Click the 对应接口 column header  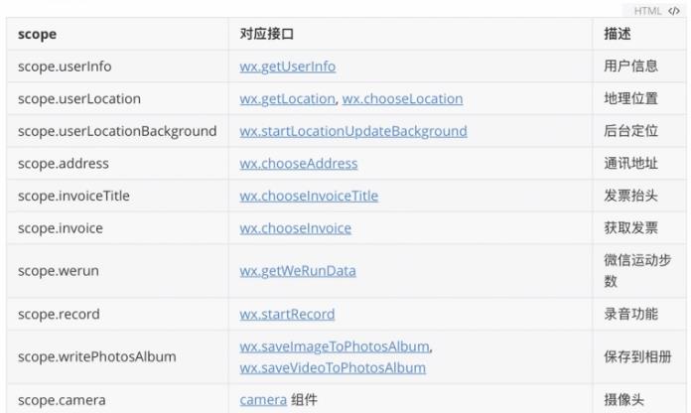(267, 34)
